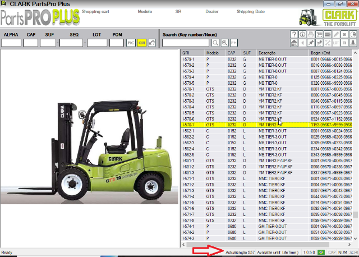
Task: Sort by Modelo column header
Action: 215,53
